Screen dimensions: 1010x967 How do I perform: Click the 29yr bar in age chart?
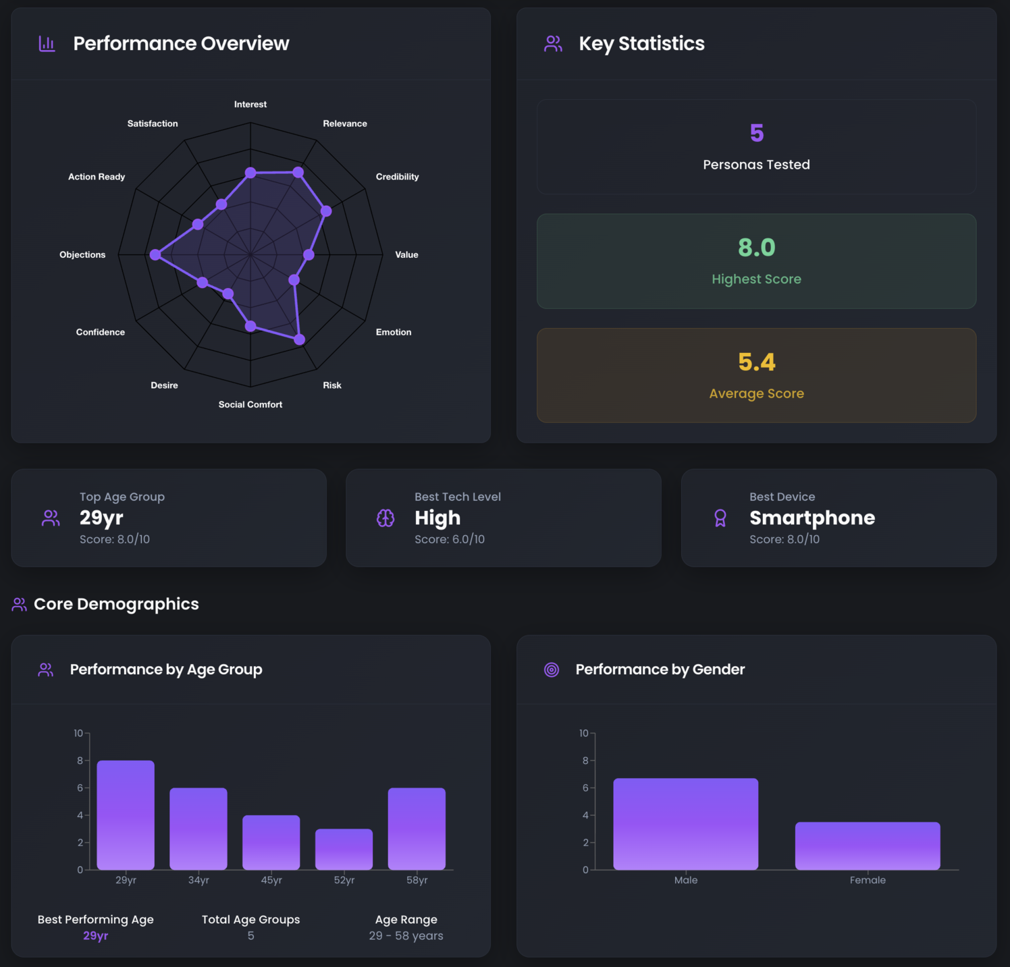coord(126,815)
